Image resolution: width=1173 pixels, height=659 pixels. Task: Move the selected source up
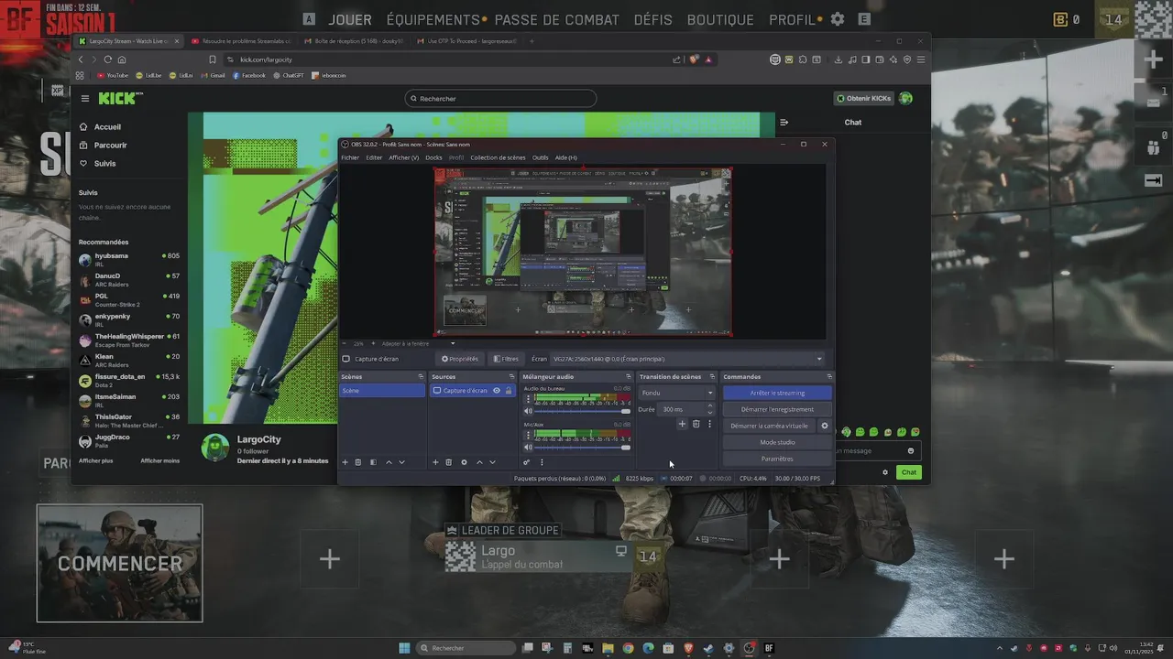[x=479, y=462]
